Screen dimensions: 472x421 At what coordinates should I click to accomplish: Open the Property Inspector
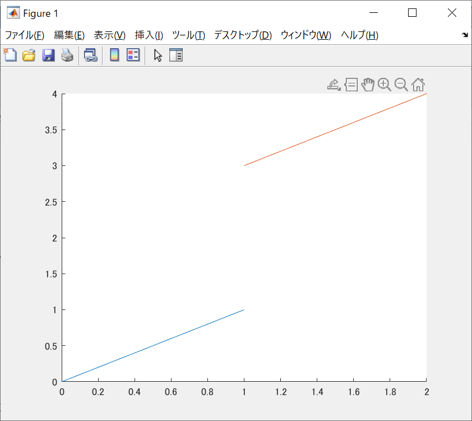176,55
